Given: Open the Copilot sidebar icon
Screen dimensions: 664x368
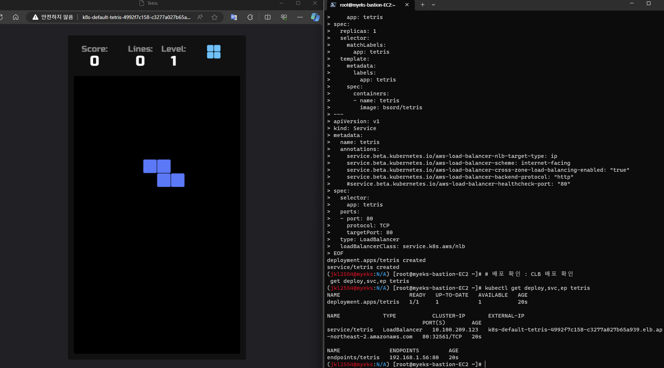Looking at the screenshot, I should 315,17.
